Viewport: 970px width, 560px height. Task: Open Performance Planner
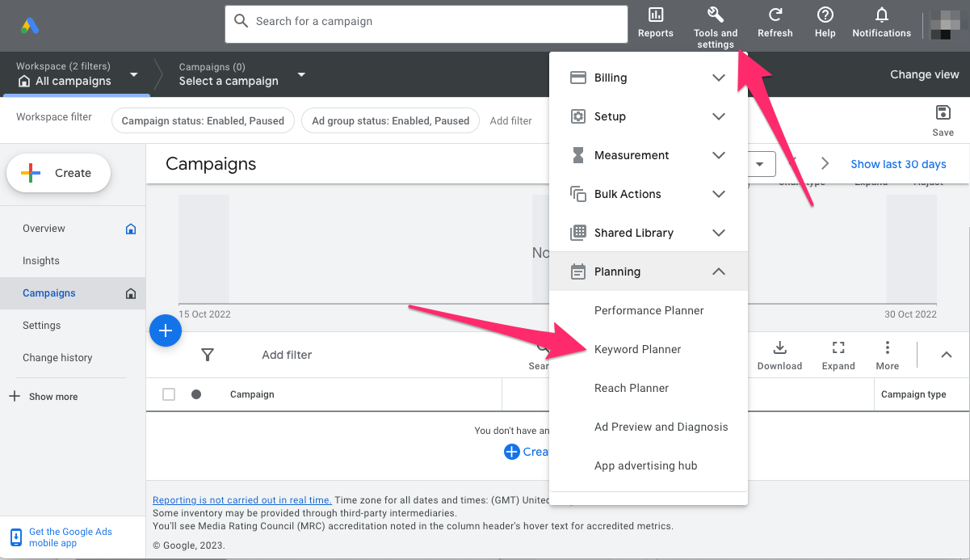[649, 310]
